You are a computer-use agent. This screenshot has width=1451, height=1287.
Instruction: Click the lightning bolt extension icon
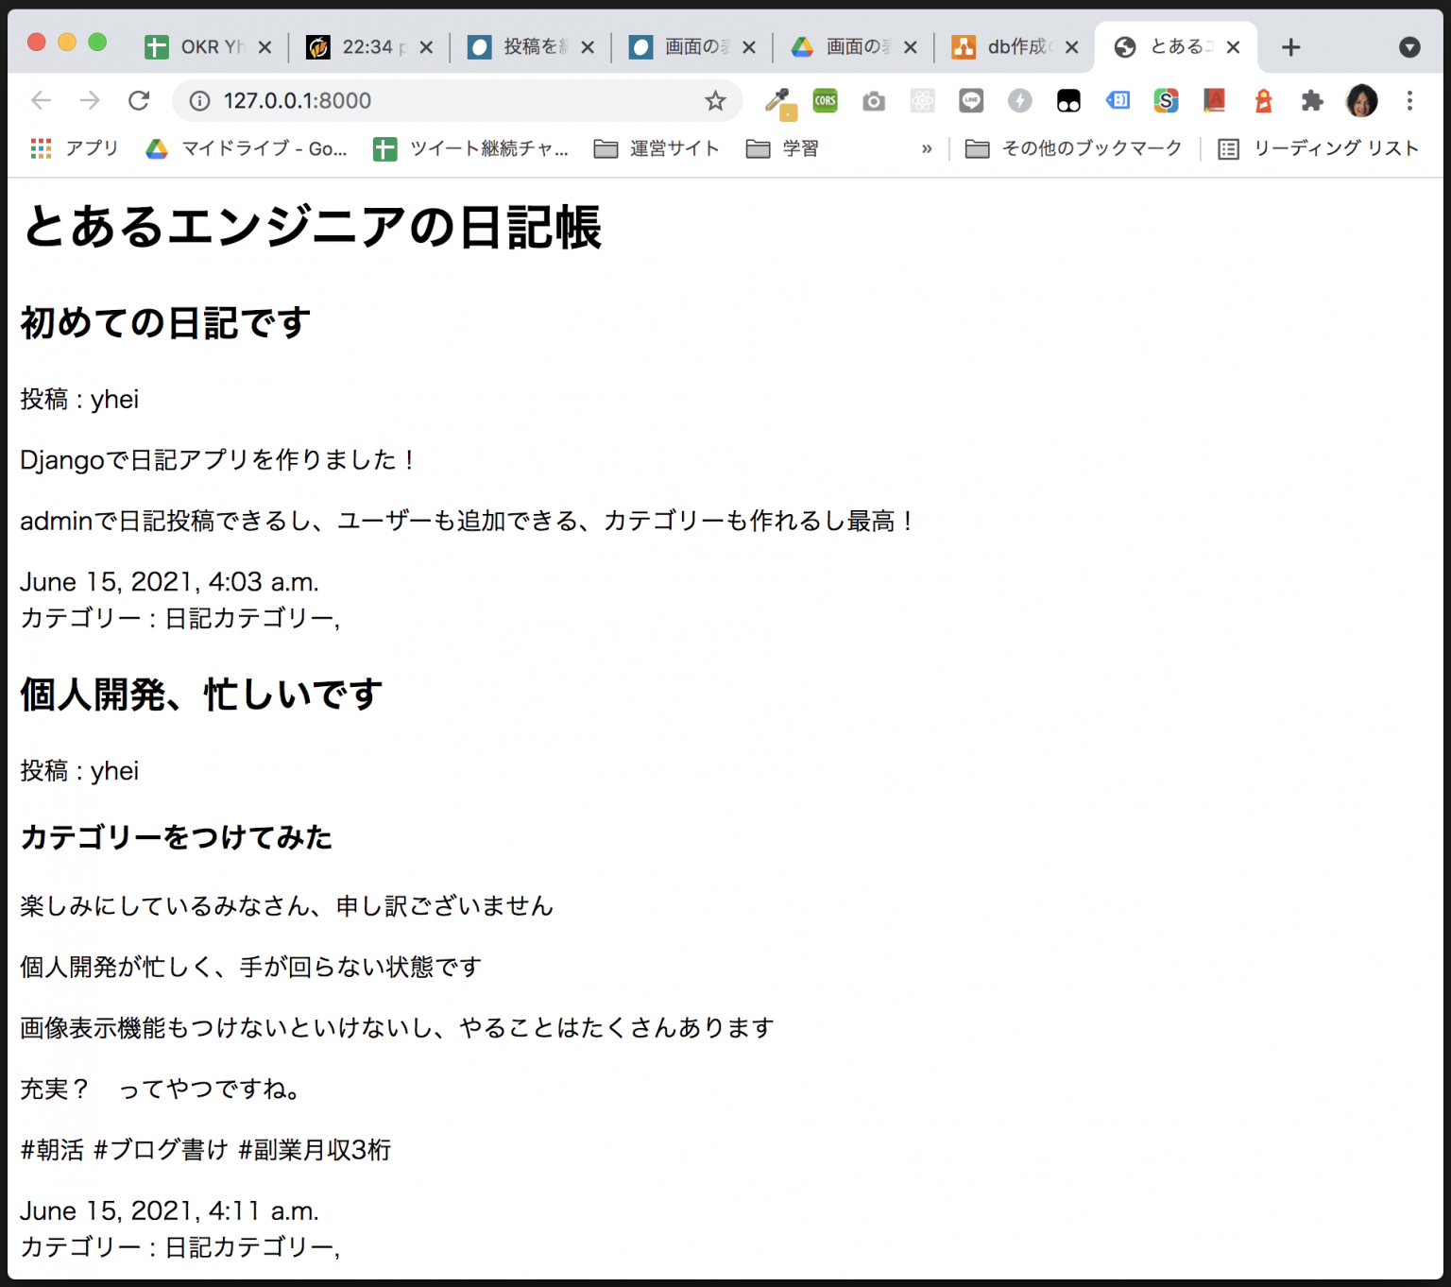pos(1020,100)
